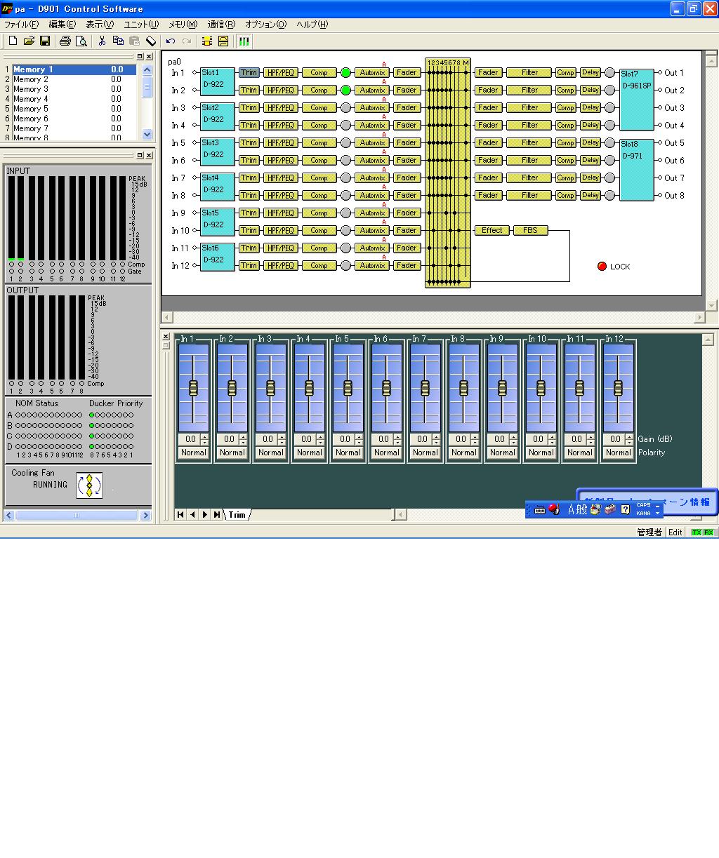Click the FBS block
The image size is (719, 858).
(x=530, y=230)
